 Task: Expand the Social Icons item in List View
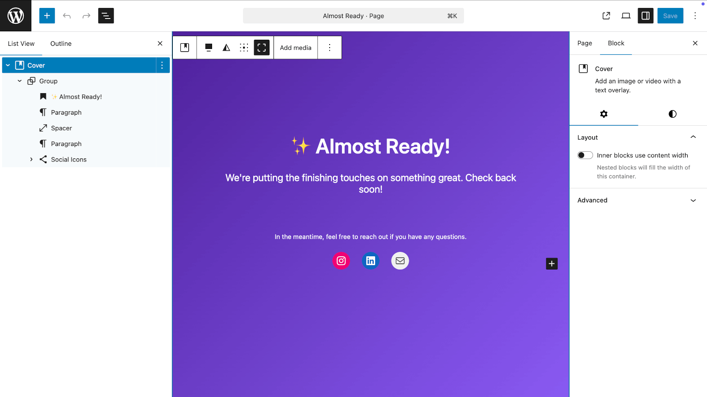click(x=31, y=159)
